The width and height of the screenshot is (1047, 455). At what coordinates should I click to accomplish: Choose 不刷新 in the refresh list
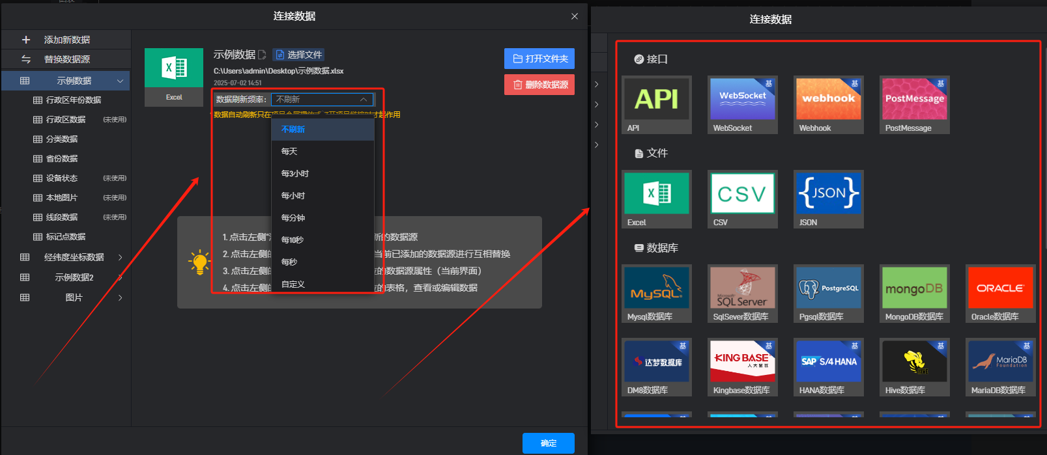[323, 130]
